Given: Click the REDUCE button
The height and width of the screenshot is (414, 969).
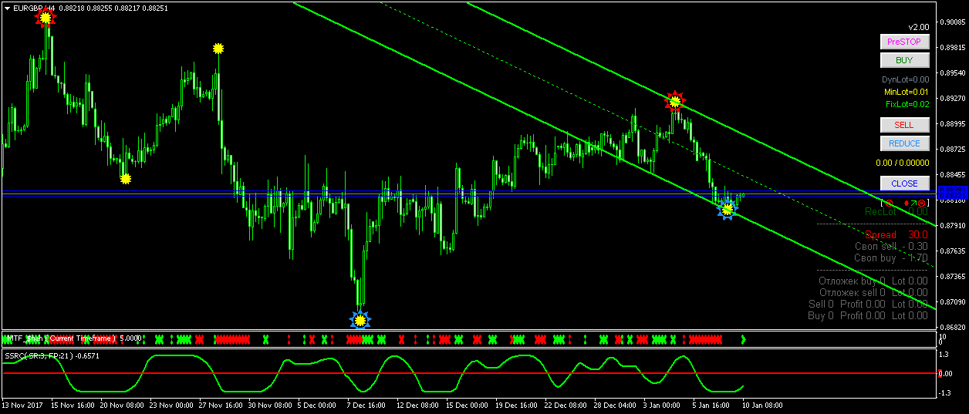Looking at the screenshot, I should (x=905, y=143).
